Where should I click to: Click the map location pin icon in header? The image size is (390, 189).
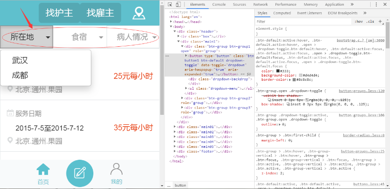pyautogui.click(x=138, y=13)
